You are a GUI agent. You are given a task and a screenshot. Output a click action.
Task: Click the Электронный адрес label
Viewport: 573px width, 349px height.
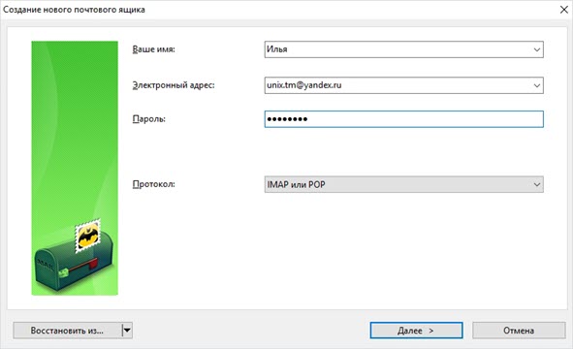(174, 85)
